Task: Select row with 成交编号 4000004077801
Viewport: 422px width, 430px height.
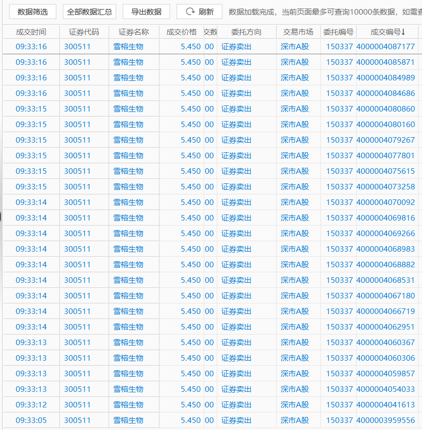Action: [x=211, y=156]
